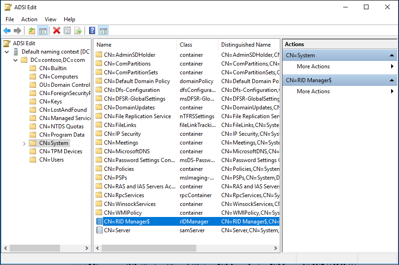Screen dimensions: 399x265
Task: Click the folder icon of CN=AdminSDHolder
Action: pos(99,54)
